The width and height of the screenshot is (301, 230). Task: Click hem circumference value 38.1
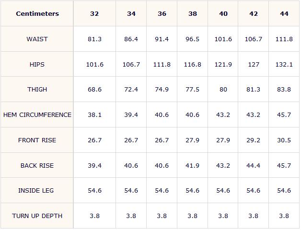coord(94,115)
